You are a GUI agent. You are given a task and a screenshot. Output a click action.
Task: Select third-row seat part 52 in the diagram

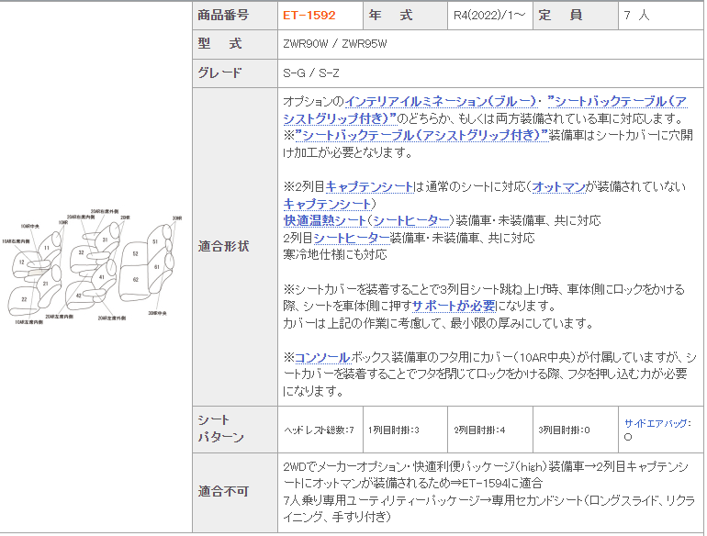[x=135, y=253]
